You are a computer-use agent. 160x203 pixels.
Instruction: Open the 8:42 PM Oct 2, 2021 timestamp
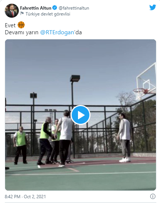point(25,196)
